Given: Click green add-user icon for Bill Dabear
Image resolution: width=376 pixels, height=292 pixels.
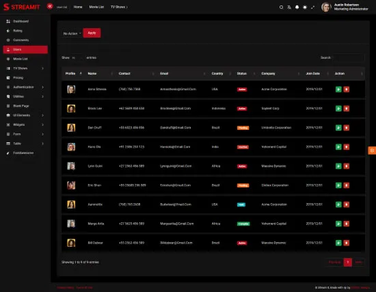Looking at the screenshot, I should click(338, 243).
